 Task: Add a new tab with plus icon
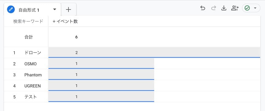tap(68, 10)
